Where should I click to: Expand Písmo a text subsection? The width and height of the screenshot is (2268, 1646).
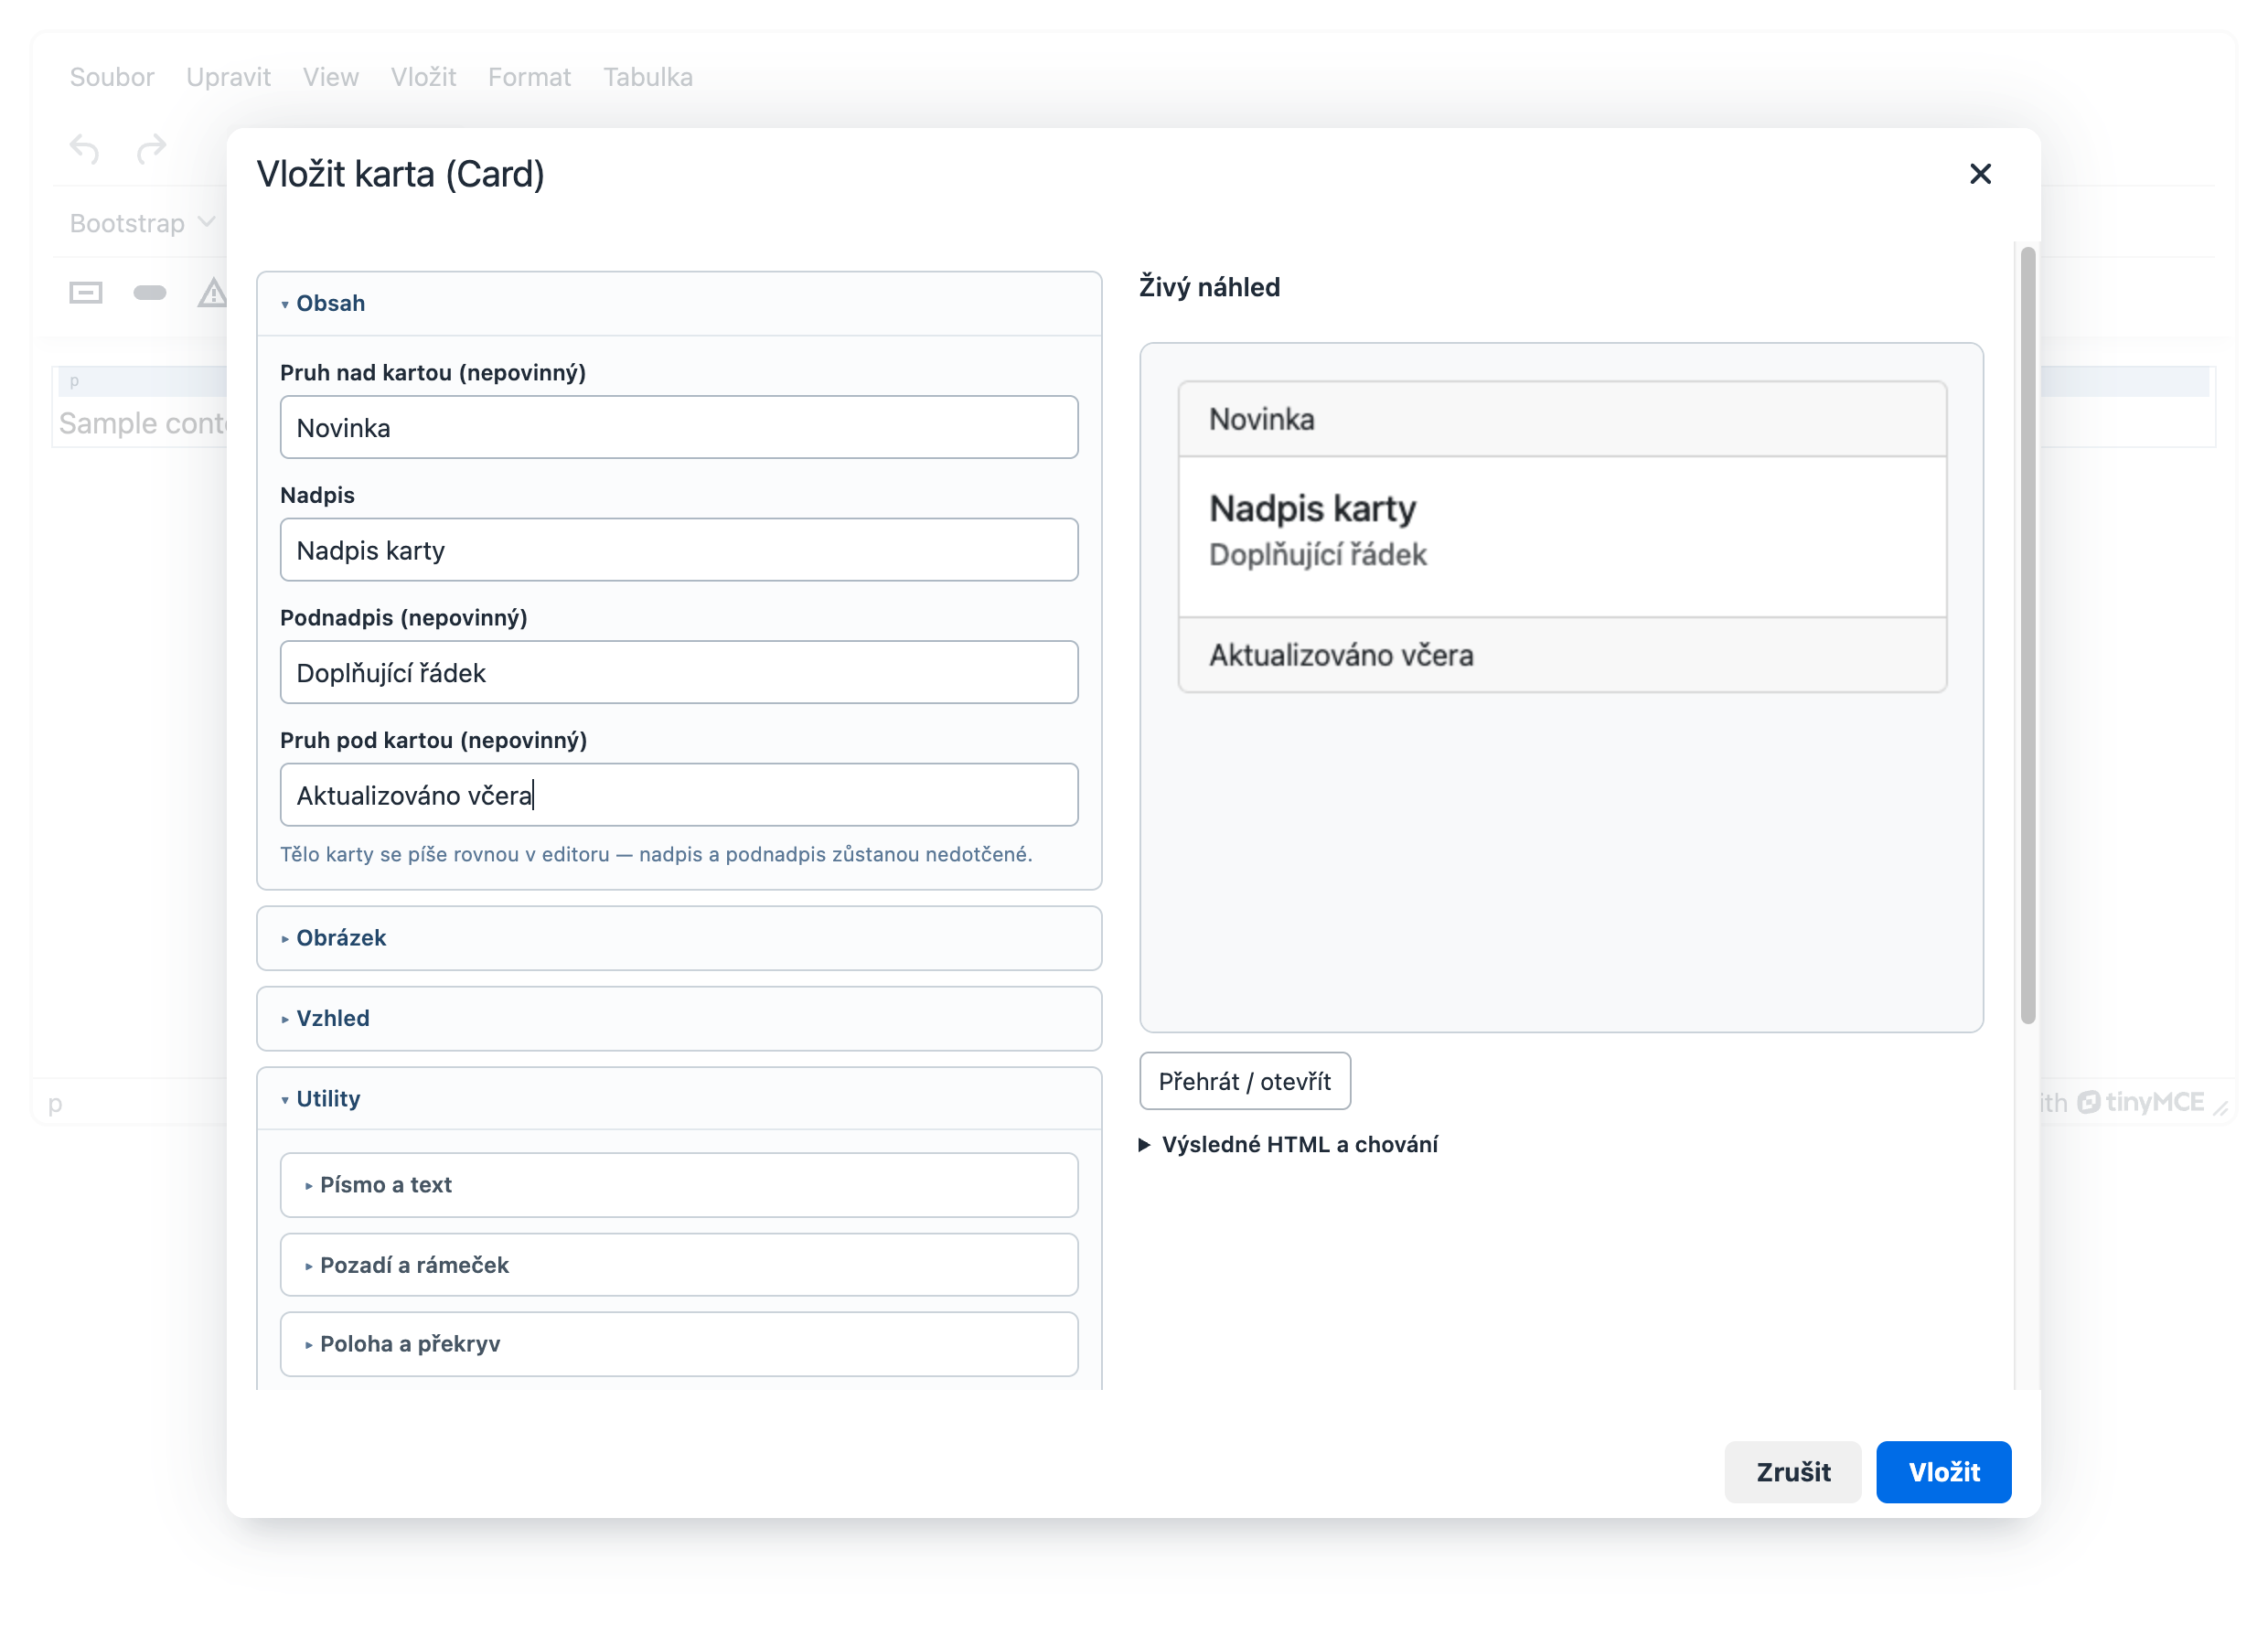click(x=679, y=1185)
